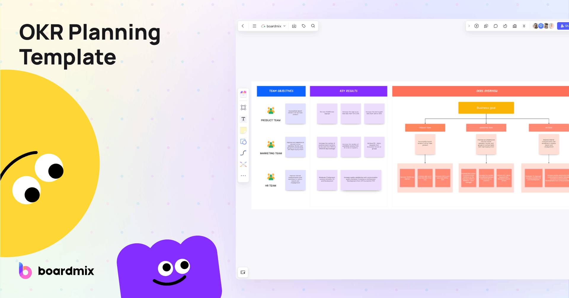Click the people icon above HR TEAM
This screenshot has height=298, width=569.
pyautogui.click(x=271, y=177)
